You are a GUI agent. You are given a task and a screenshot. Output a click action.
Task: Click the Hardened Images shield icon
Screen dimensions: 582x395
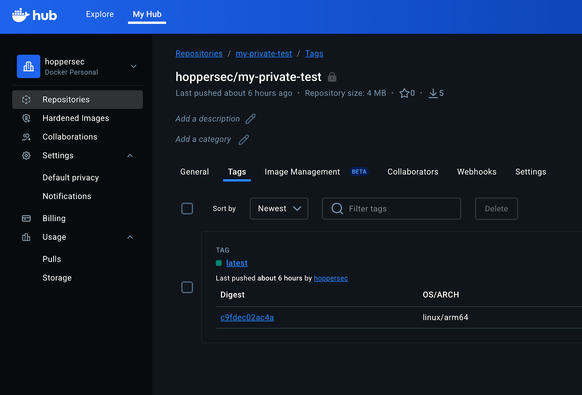pyautogui.click(x=26, y=118)
